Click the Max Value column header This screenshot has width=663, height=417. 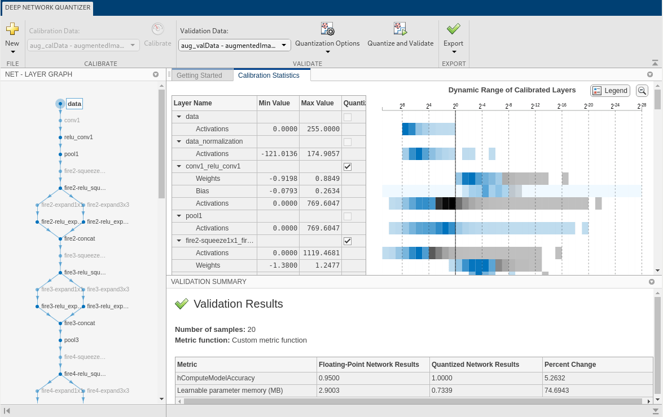(318, 103)
